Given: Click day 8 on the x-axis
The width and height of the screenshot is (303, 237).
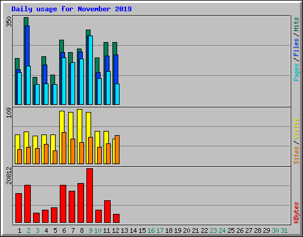Looking at the screenshot, I should [x=82, y=230].
